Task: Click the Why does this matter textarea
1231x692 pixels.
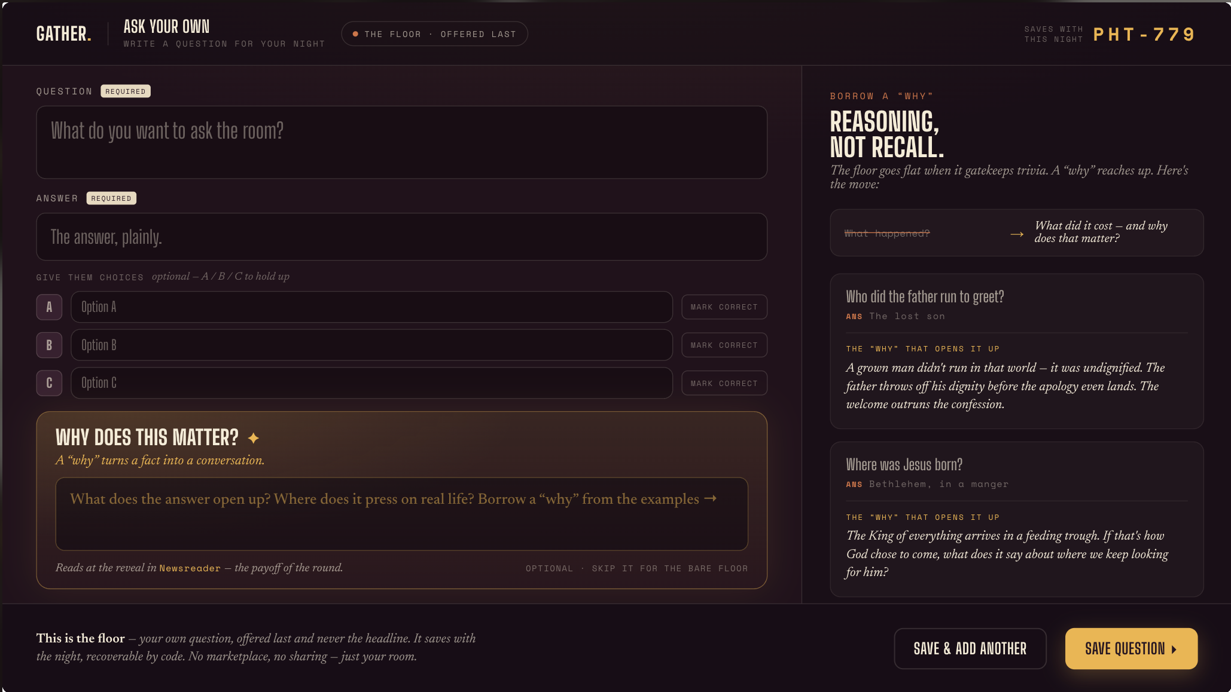Action: pyautogui.click(x=402, y=514)
